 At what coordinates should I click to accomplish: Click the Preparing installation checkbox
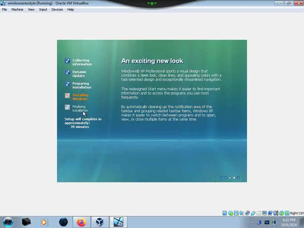[x=67, y=84]
